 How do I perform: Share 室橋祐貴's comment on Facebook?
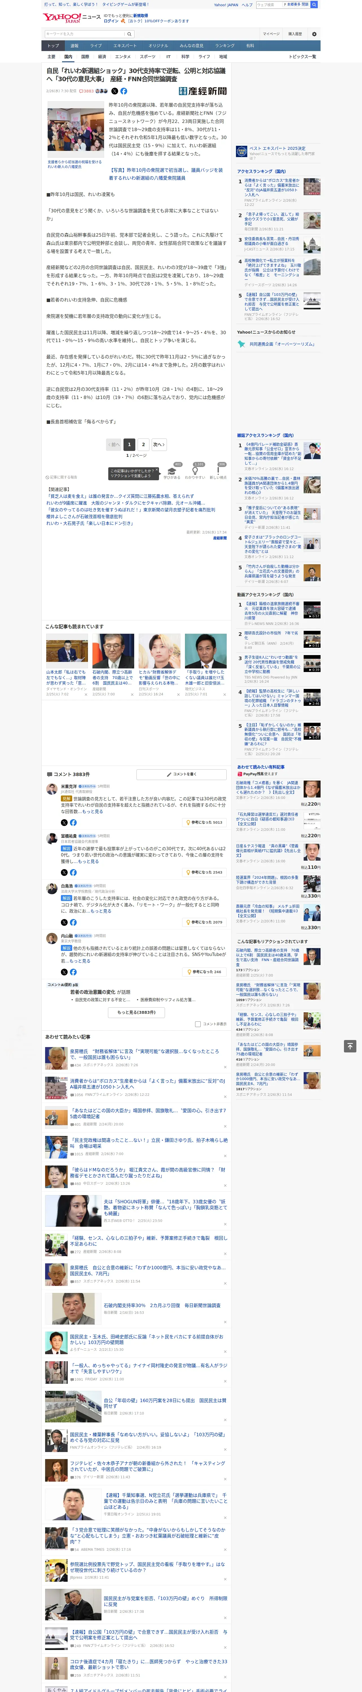coord(73,872)
